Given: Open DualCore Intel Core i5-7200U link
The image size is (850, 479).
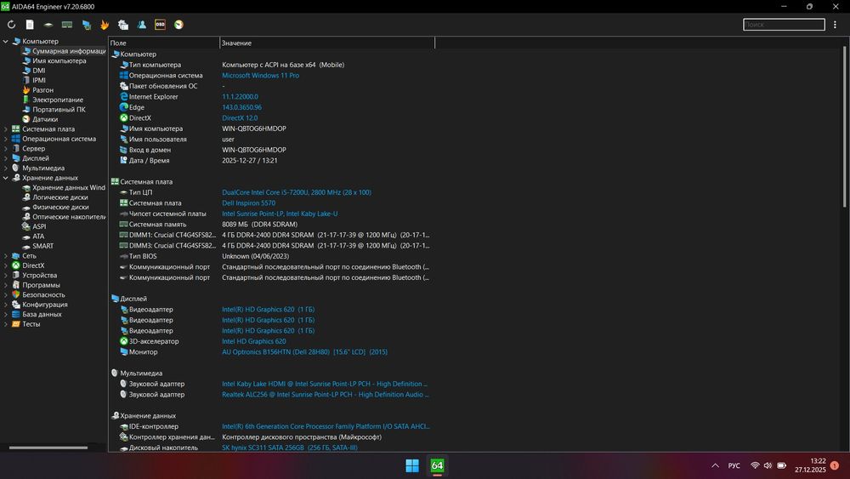Looking at the screenshot, I should 297,192.
